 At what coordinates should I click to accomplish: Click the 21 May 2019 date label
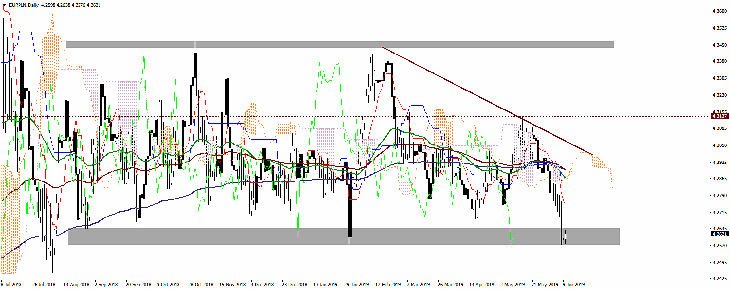coord(544,284)
